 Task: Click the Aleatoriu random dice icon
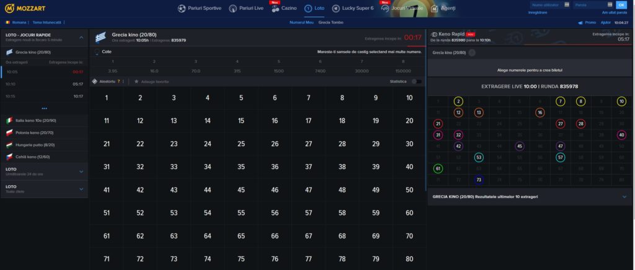(95, 81)
